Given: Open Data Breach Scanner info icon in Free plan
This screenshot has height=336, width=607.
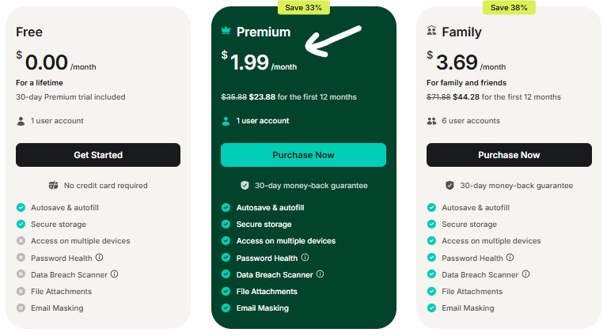Looking at the screenshot, I should (114, 274).
